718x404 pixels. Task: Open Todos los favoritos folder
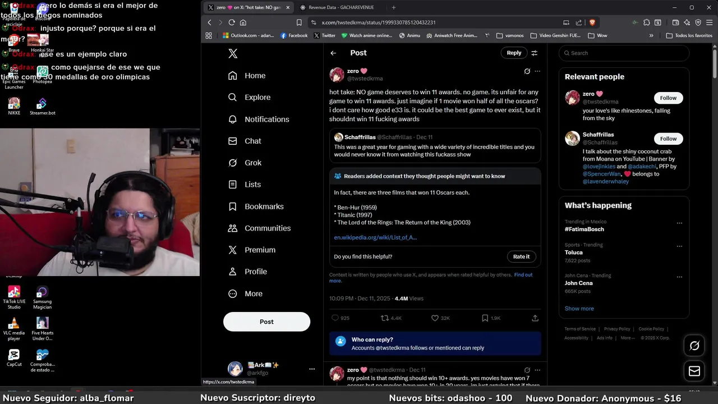689,35
